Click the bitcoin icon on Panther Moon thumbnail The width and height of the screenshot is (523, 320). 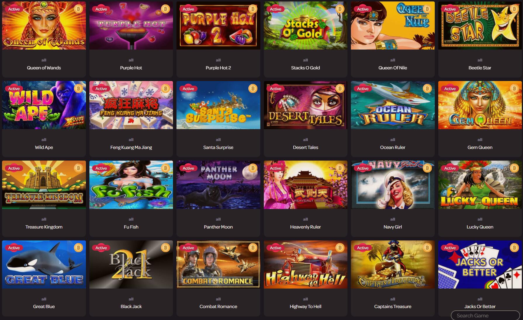[253, 168]
